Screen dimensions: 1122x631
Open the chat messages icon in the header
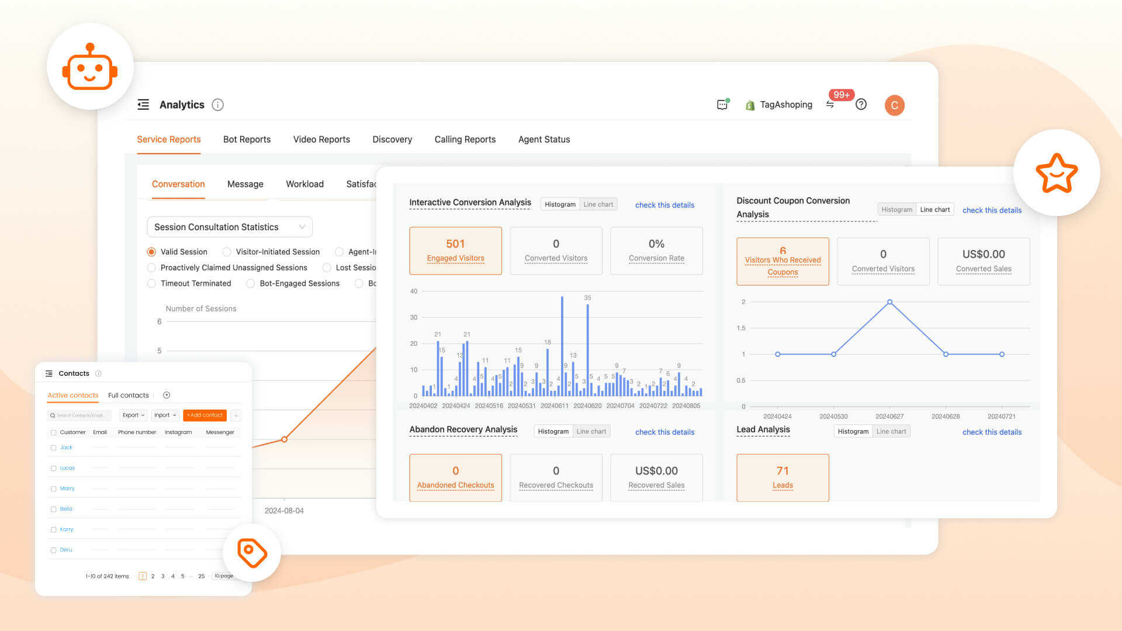[722, 104]
